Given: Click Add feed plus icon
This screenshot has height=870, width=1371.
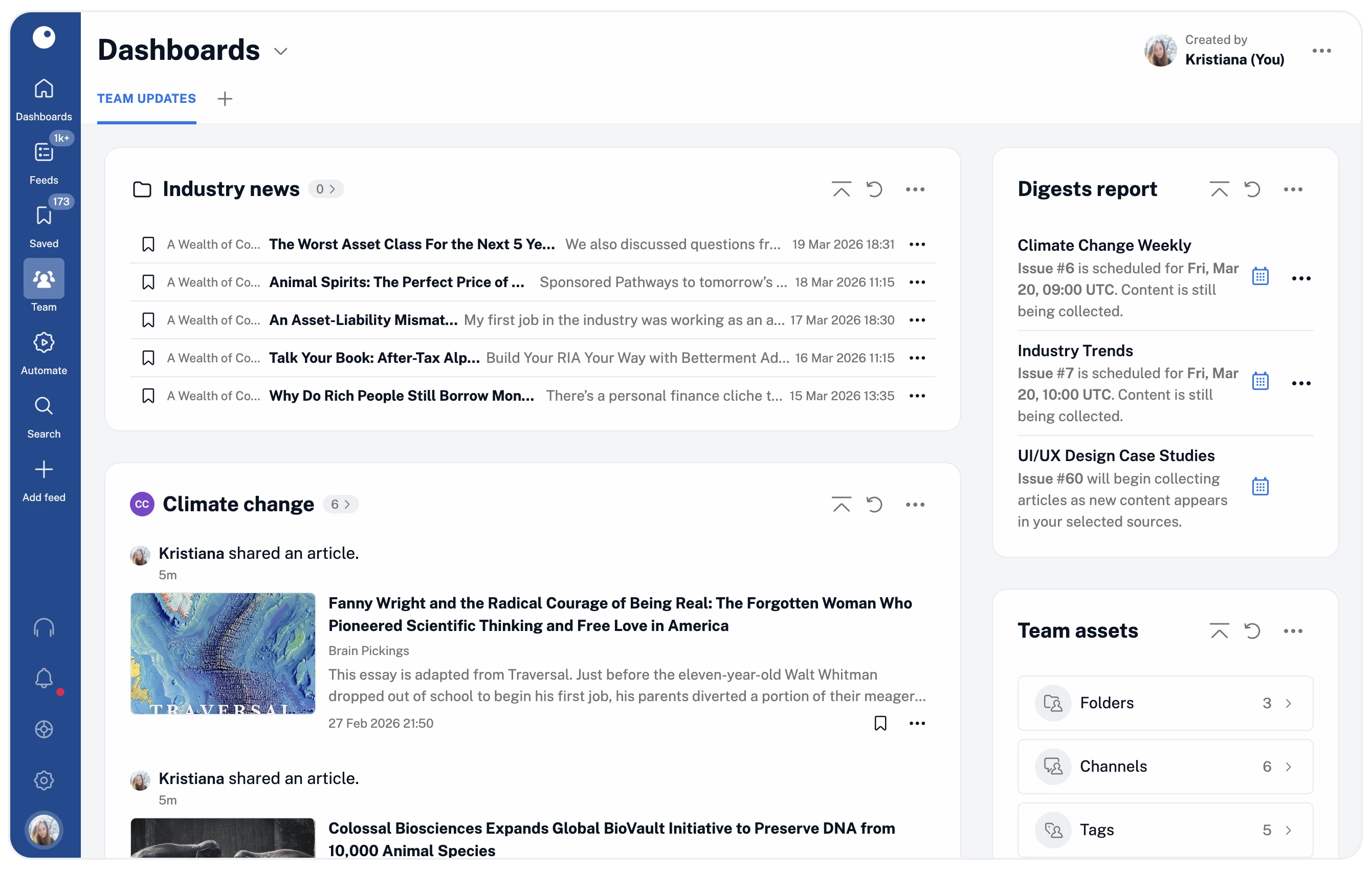Looking at the screenshot, I should point(44,469).
